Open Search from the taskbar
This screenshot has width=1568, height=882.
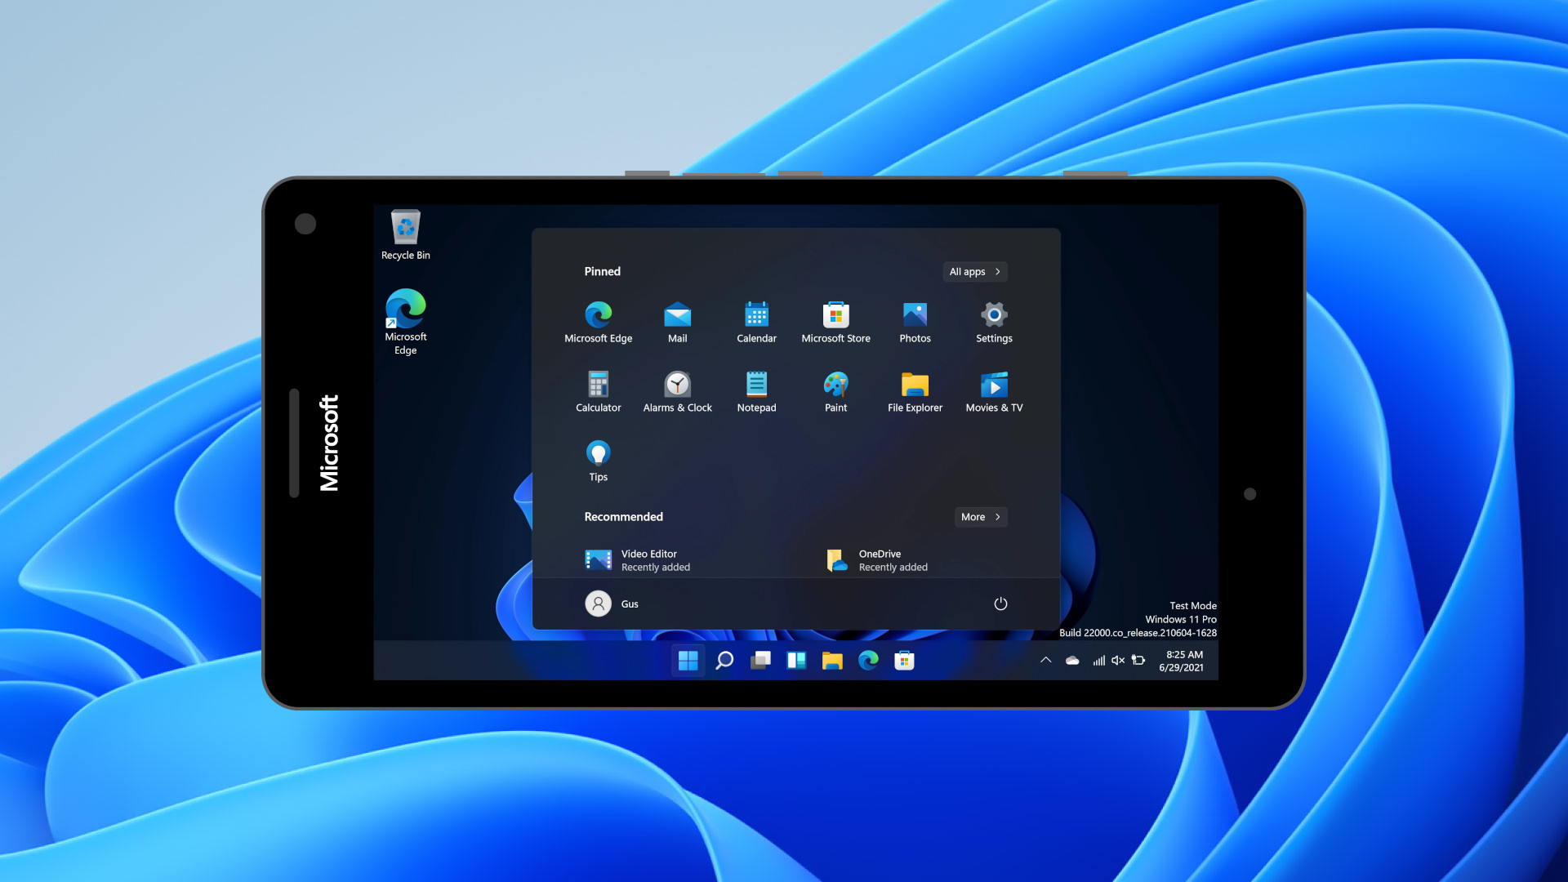tap(724, 661)
